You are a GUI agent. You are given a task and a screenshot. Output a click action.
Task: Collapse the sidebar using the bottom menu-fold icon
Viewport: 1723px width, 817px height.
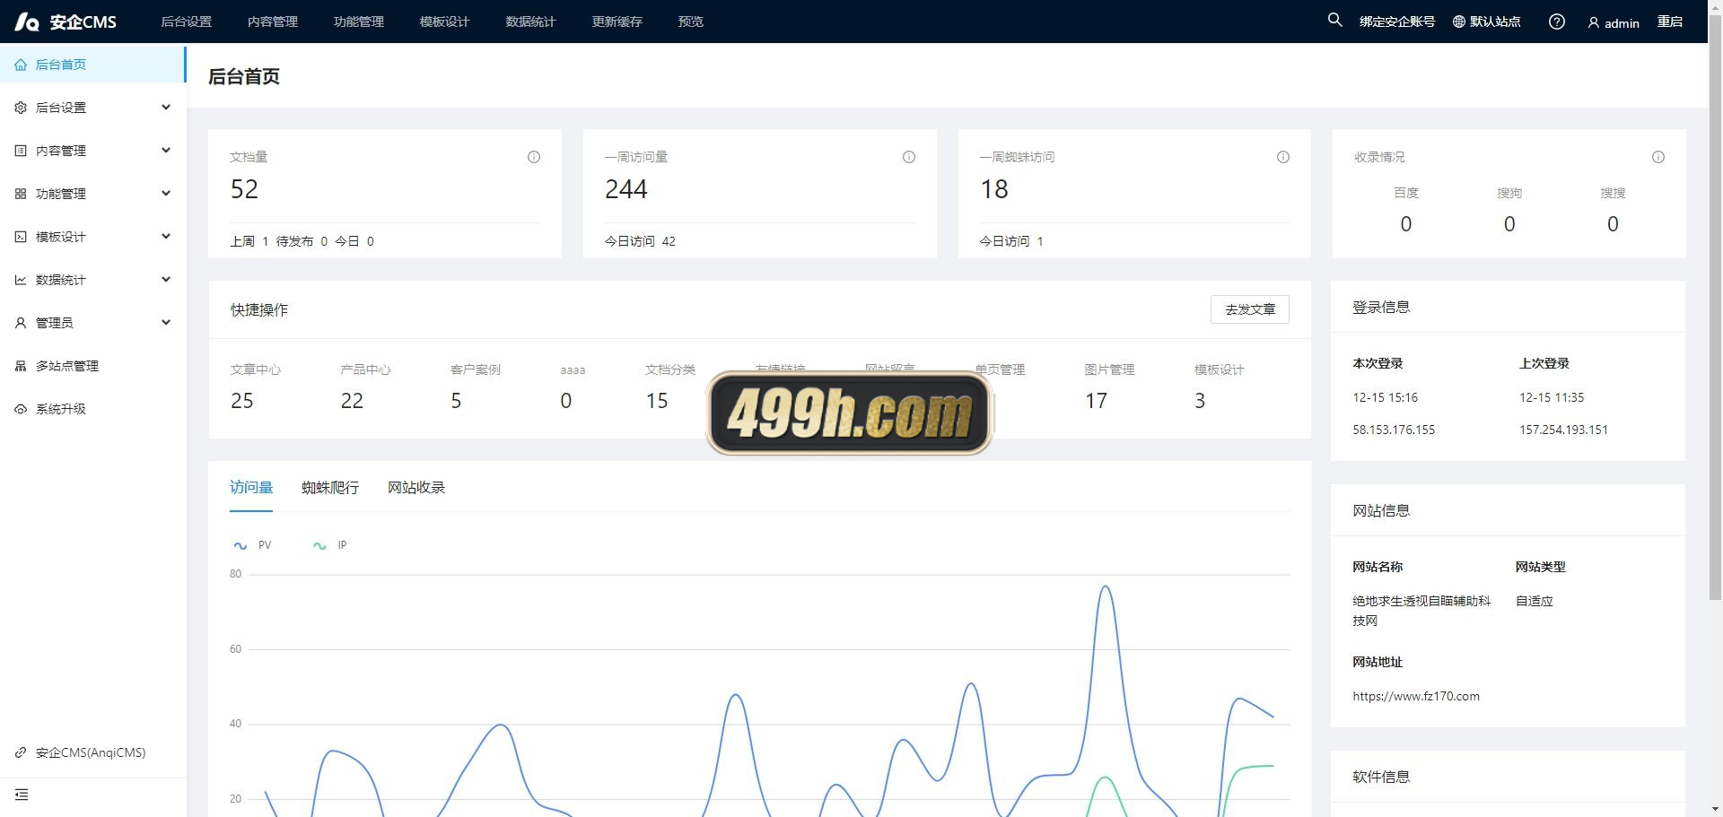22,795
